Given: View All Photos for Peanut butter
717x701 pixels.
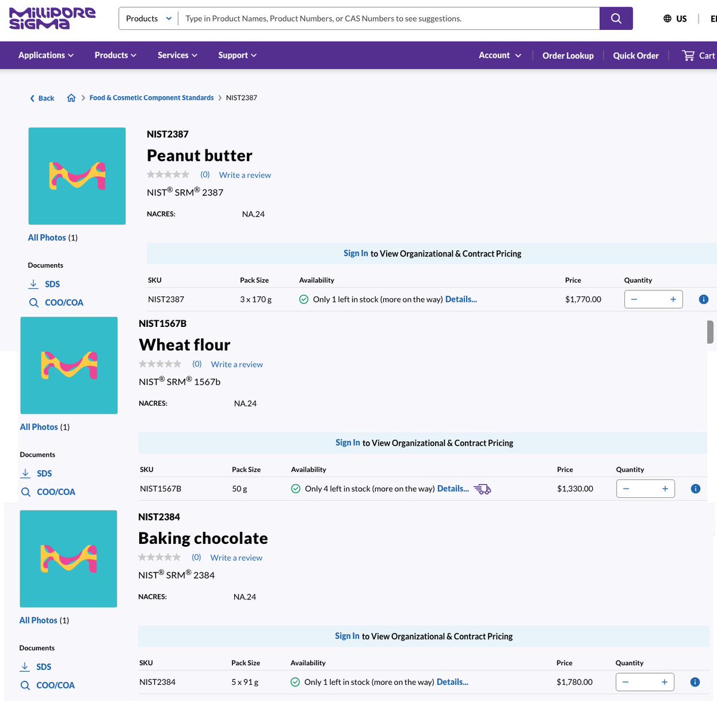Looking at the screenshot, I should pyautogui.click(x=53, y=237).
